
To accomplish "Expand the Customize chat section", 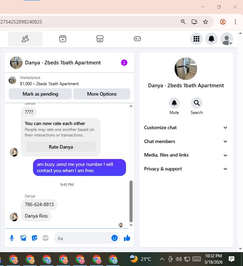I will [x=186, y=127].
